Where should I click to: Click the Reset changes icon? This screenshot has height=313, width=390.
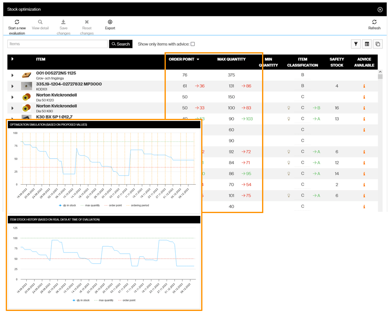(87, 22)
